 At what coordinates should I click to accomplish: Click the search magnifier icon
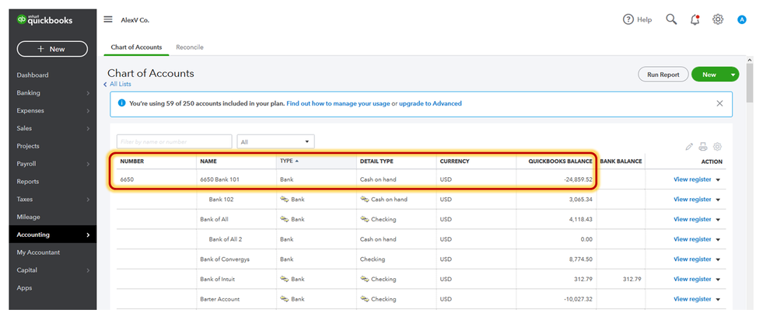(x=671, y=19)
